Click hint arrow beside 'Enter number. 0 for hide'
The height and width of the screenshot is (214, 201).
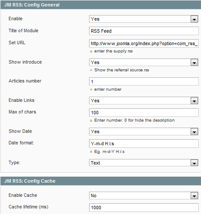91,120
